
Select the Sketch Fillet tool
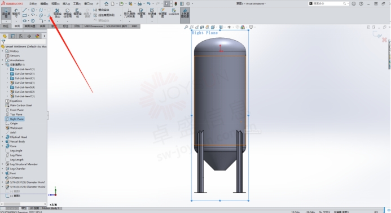(41, 21)
